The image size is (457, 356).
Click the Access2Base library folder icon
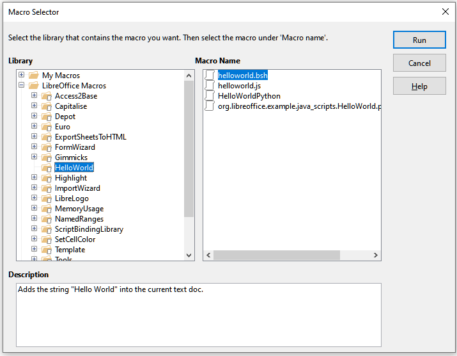(47, 96)
